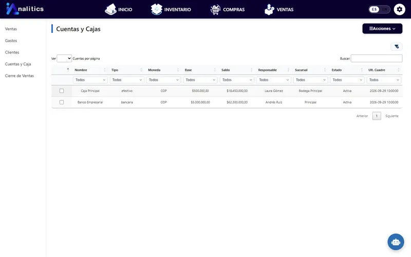Click the Caja Principal name cell

coord(90,91)
